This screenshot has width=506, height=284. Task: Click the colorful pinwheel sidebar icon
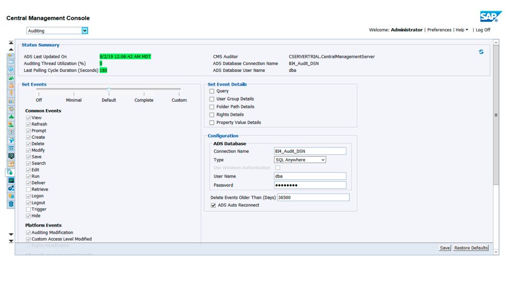coord(11,109)
